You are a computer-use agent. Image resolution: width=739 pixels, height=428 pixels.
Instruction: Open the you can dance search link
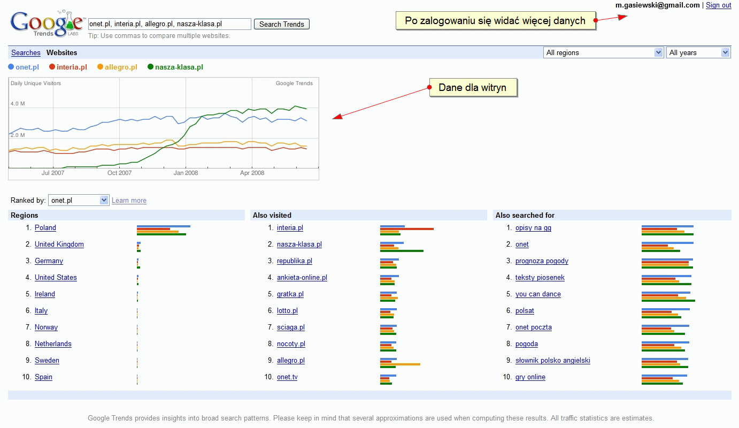pos(538,294)
